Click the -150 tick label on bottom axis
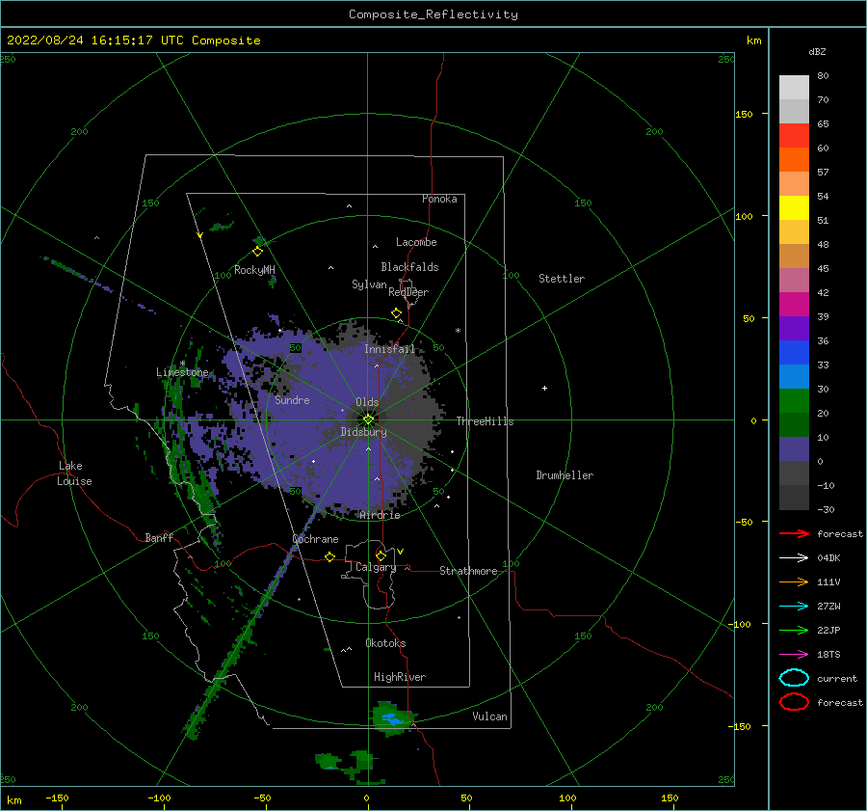 tap(57, 797)
